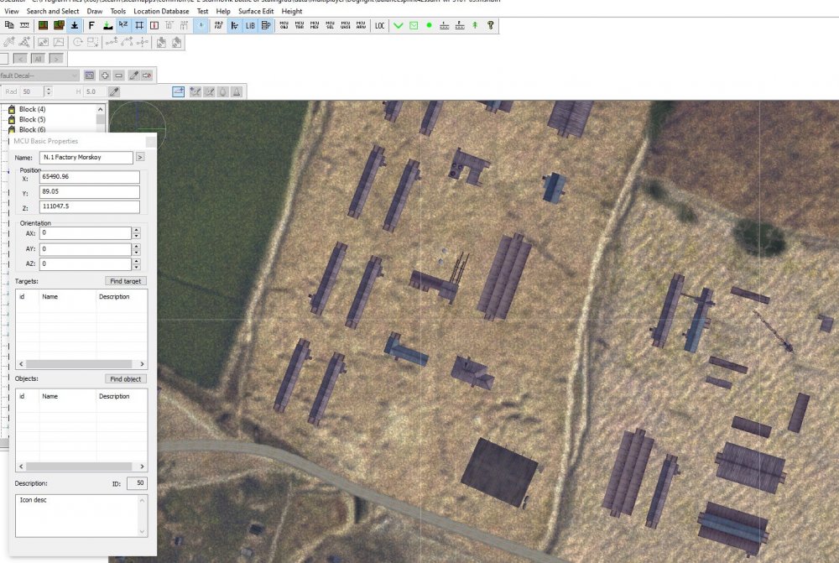Viewport: 839px width, 563px height.
Task: Toggle the grid hash toolbar button
Action: pyautogui.click(x=139, y=26)
